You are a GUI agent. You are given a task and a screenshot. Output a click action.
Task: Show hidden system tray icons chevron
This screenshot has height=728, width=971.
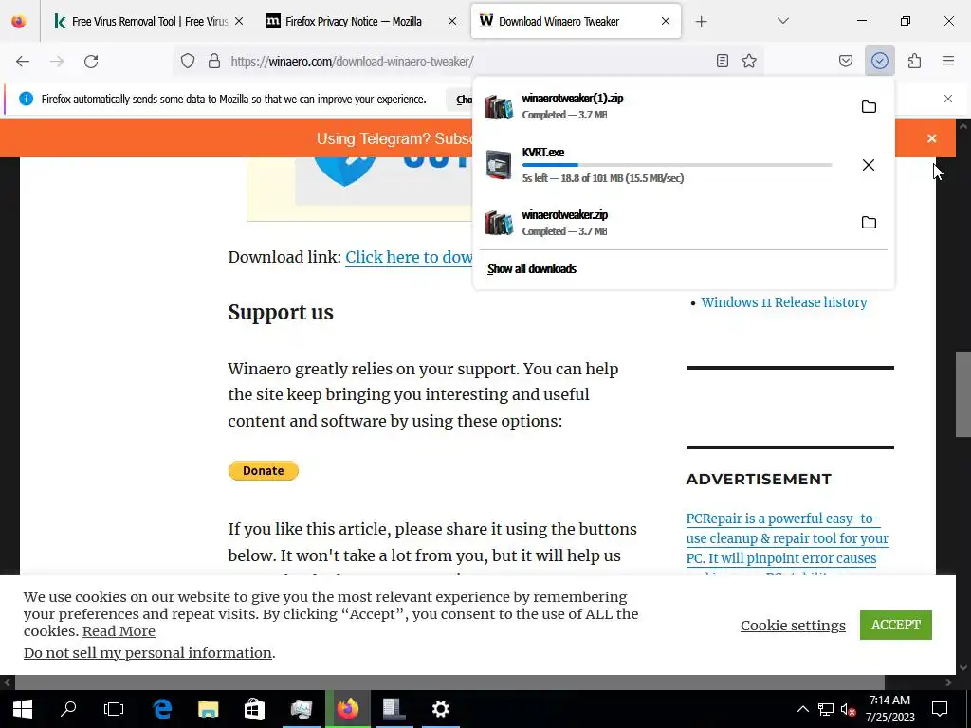802,709
